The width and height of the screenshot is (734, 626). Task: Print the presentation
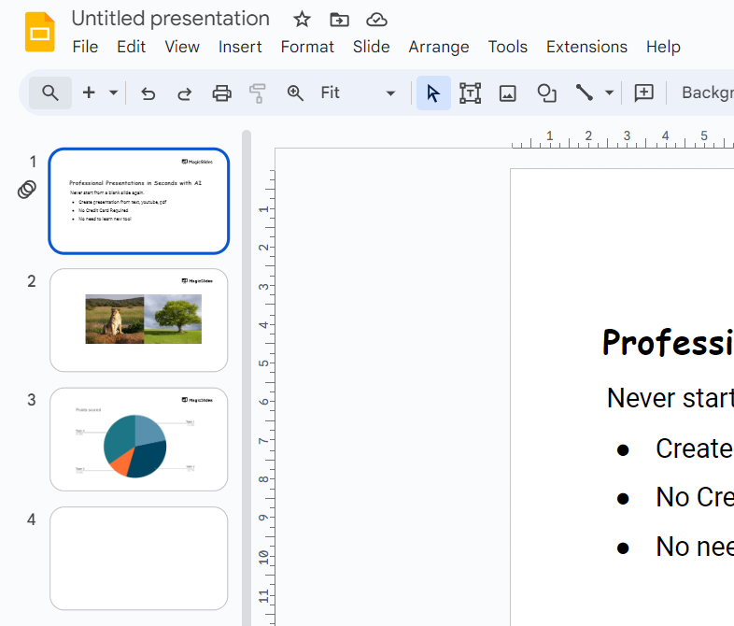[x=221, y=93]
